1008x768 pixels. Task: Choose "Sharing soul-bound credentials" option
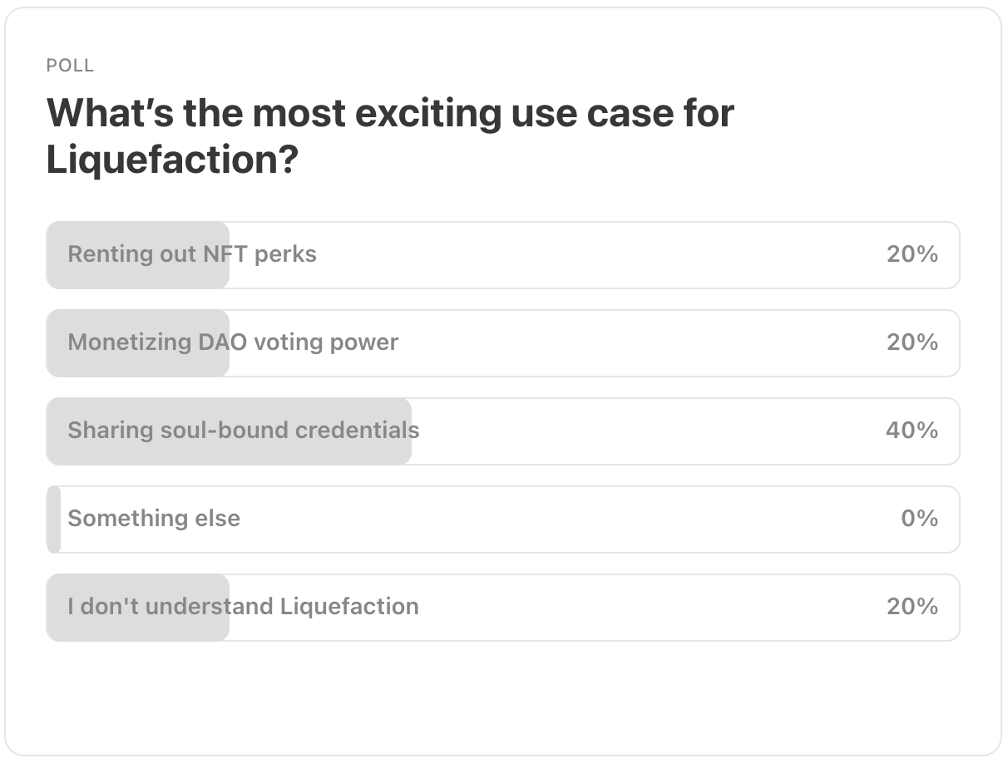tap(243, 431)
